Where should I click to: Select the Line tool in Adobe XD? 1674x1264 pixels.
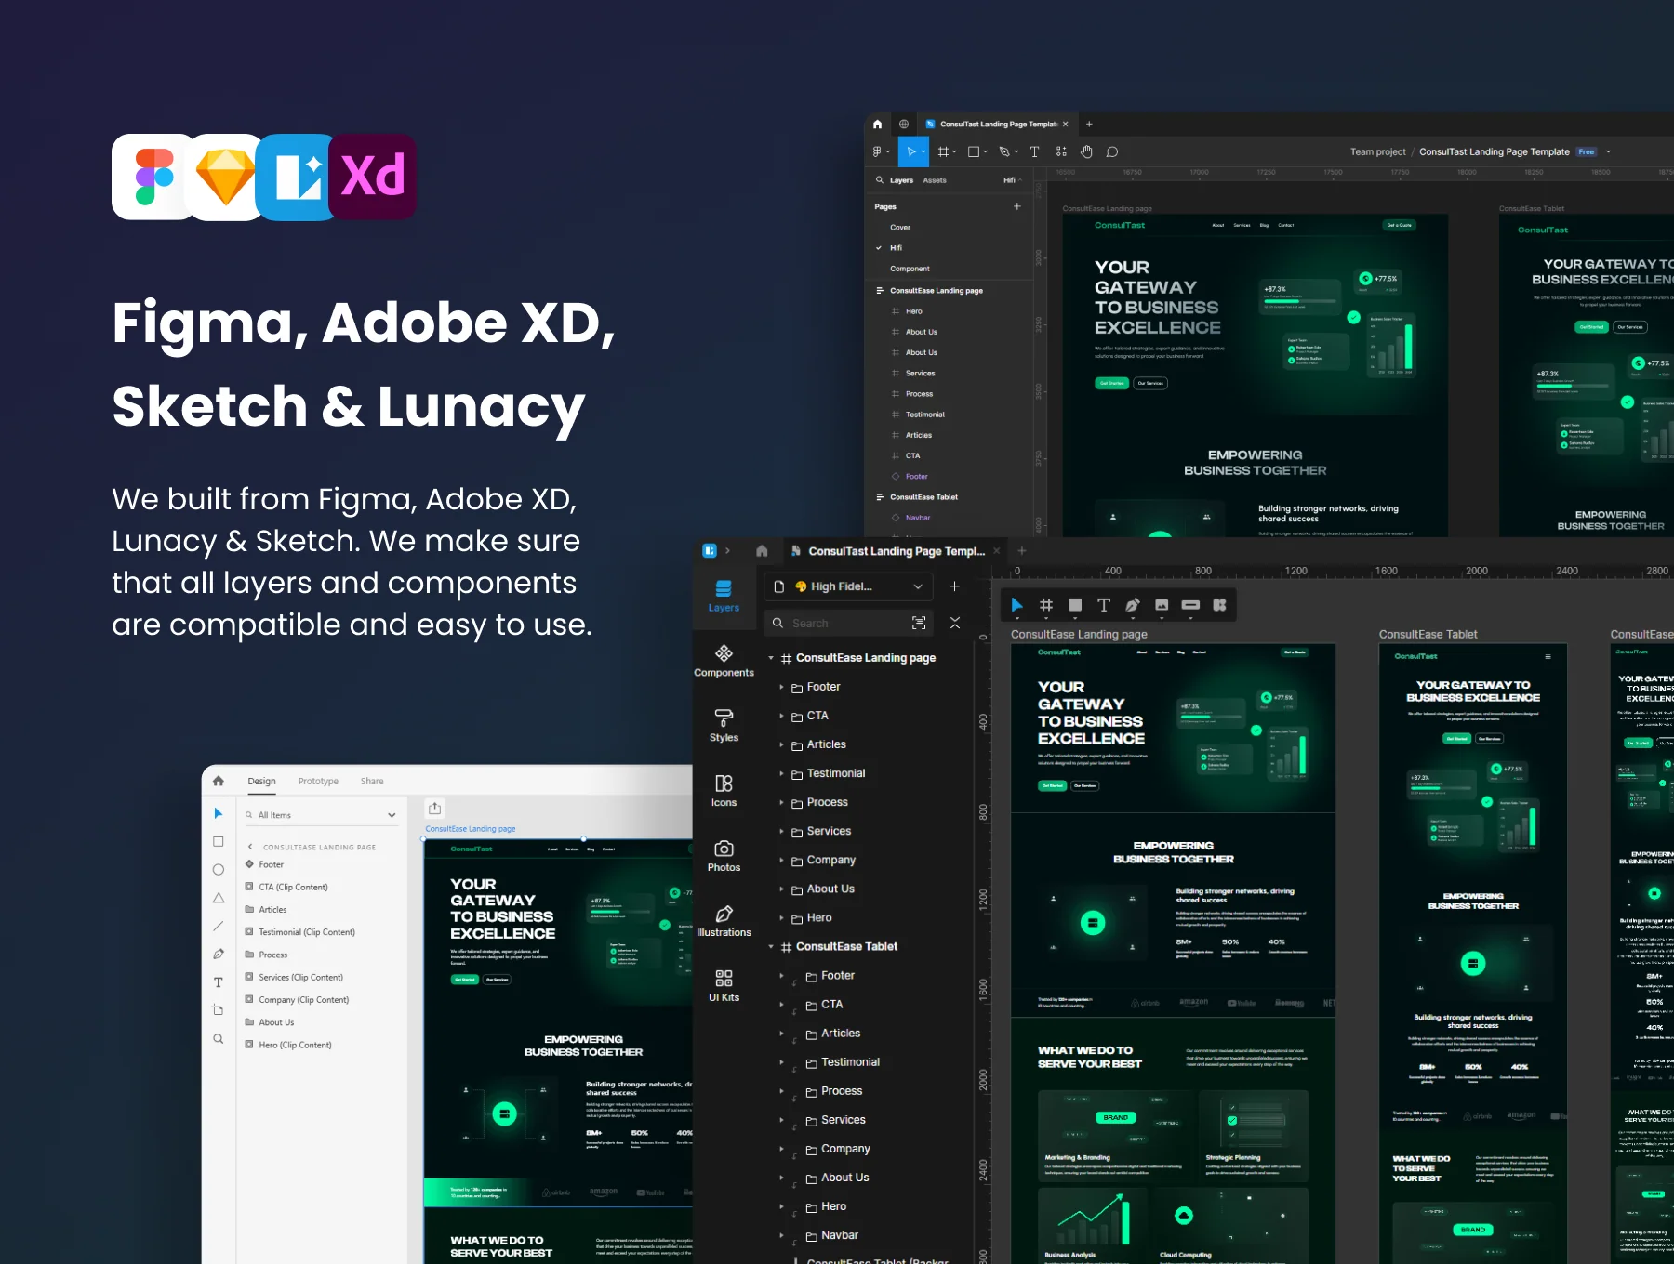pyautogui.click(x=219, y=926)
